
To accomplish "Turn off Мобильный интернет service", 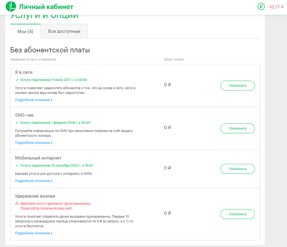I will coord(237,169).
